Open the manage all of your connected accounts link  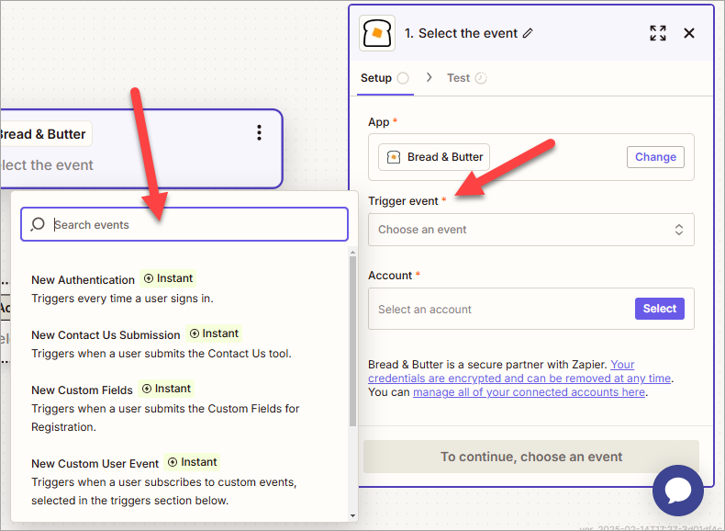[x=529, y=392]
